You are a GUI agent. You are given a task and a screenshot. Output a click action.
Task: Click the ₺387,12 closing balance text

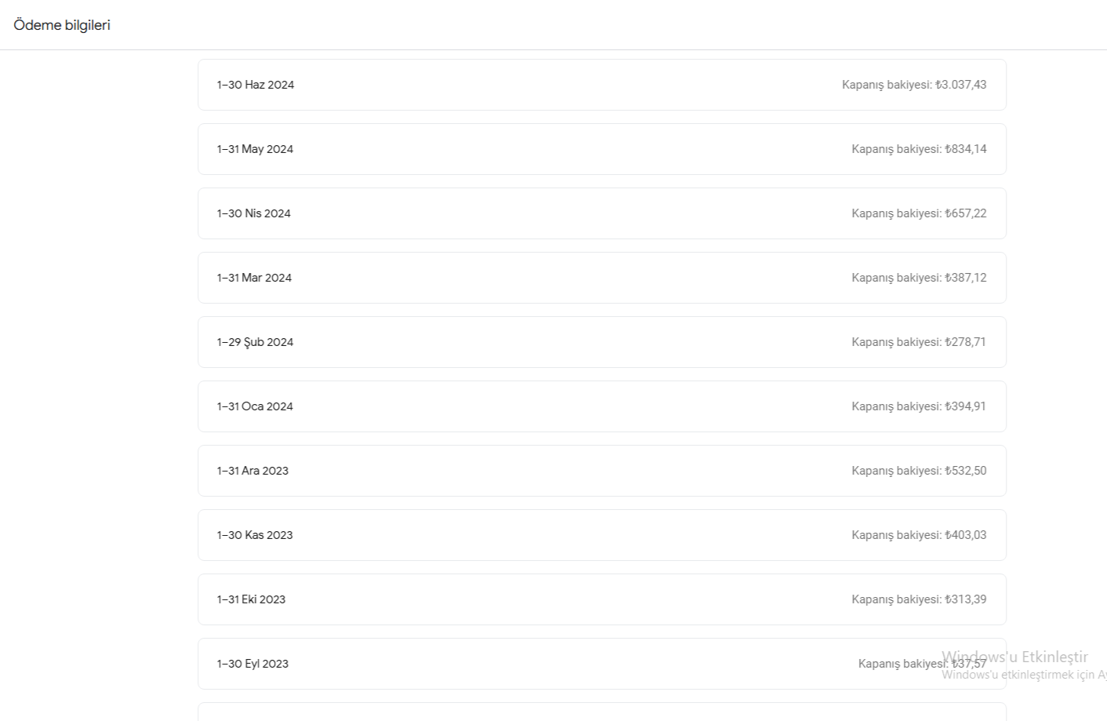point(919,278)
